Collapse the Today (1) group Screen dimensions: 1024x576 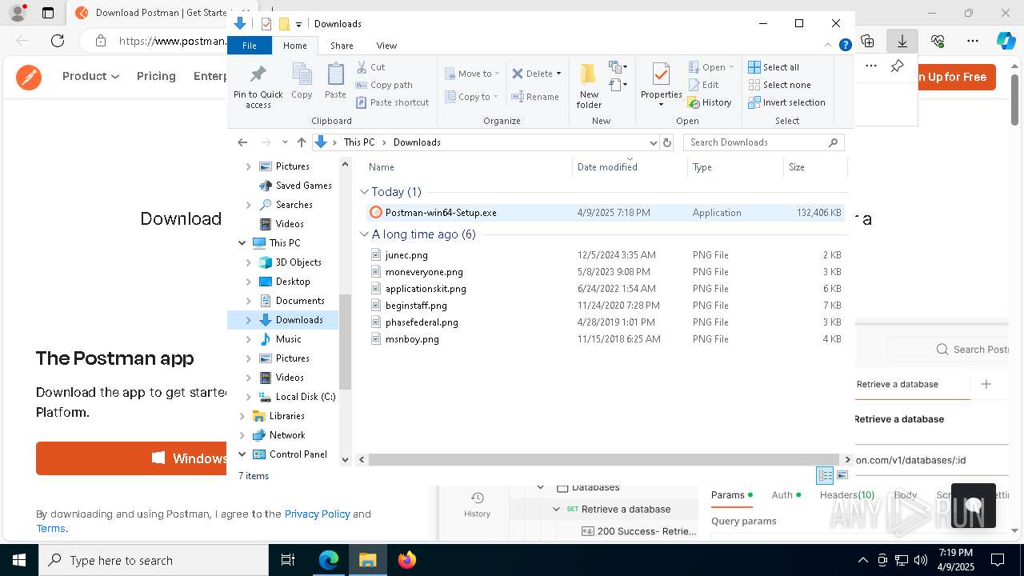tap(364, 192)
